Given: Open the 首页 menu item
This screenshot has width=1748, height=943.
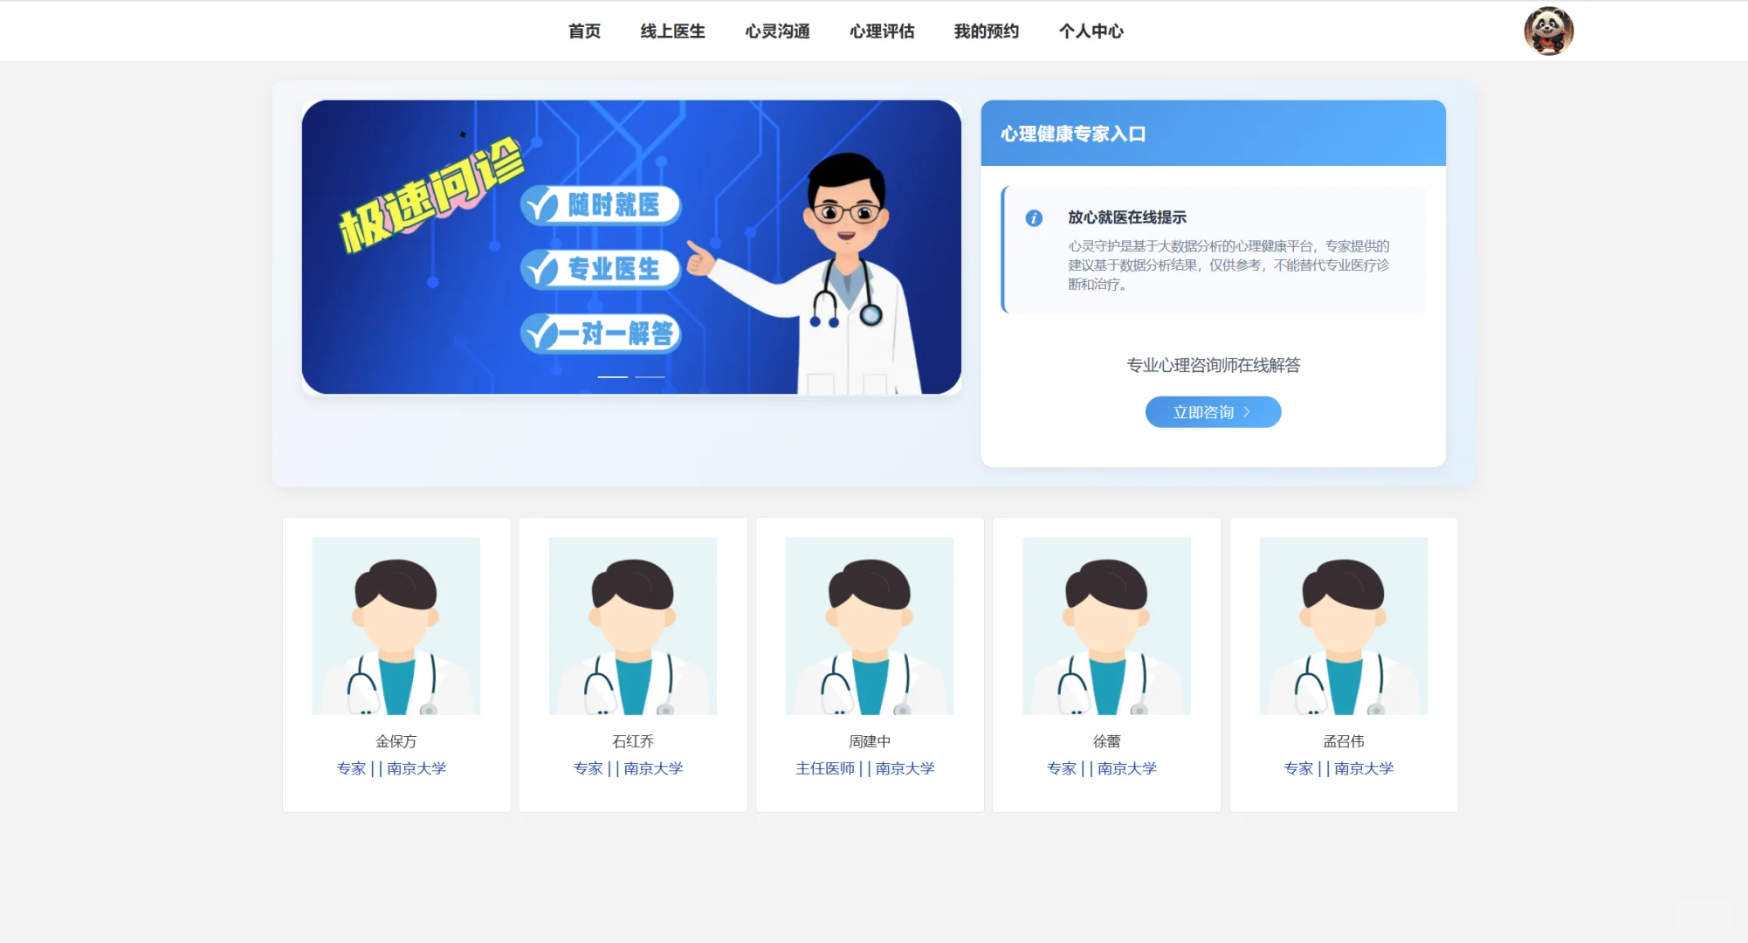Looking at the screenshot, I should point(583,31).
